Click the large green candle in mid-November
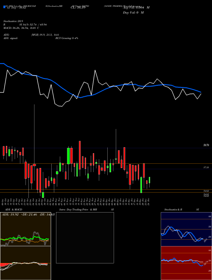 pyautogui.click(x=68, y=156)
